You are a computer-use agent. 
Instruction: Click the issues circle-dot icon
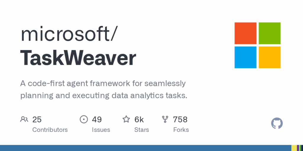84,119
